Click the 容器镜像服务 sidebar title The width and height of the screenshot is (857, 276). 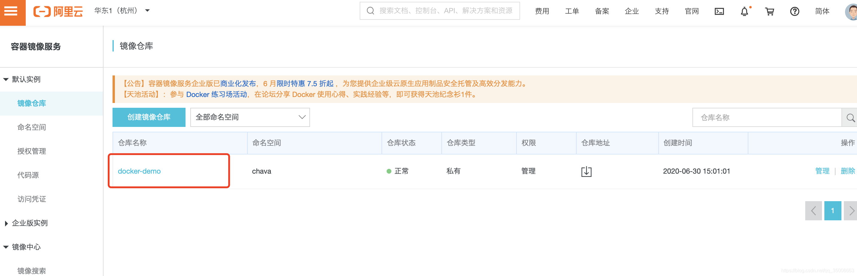click(36, 47)
